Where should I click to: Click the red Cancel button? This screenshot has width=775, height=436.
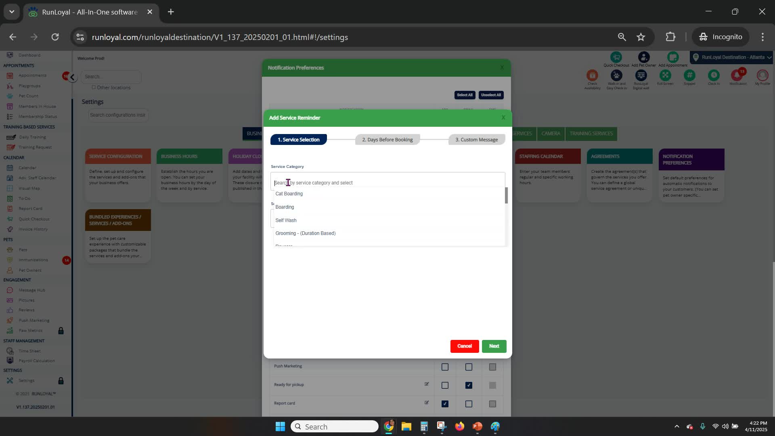tap(464, 346)
